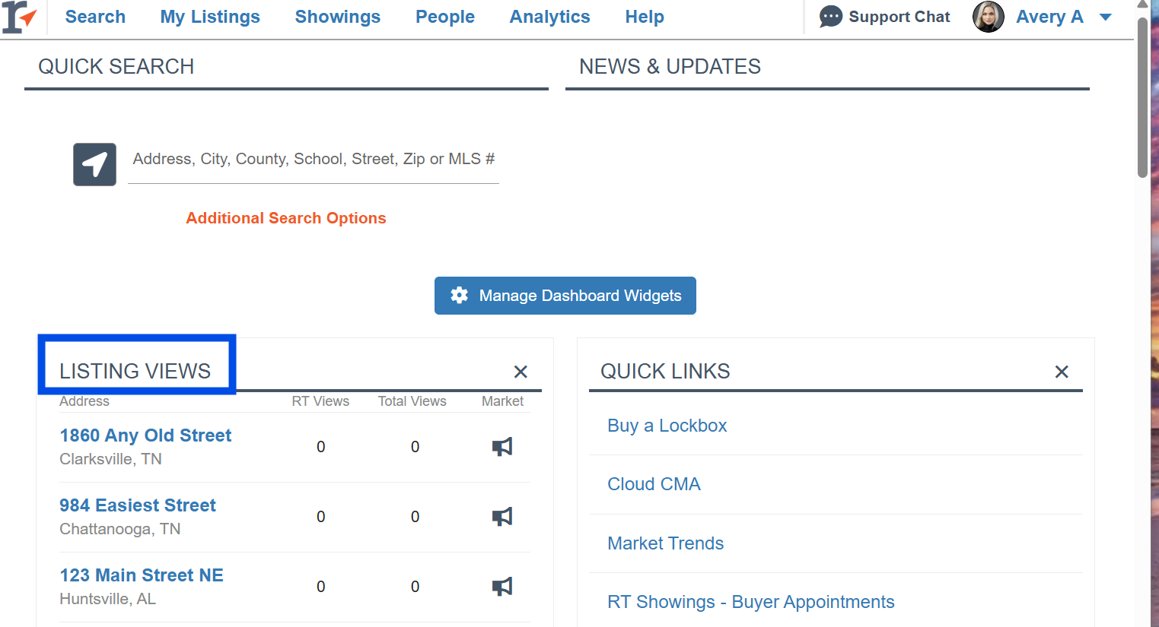Open the Analytics menu
The image size is (1159, 627).
[x=549, y=17]
